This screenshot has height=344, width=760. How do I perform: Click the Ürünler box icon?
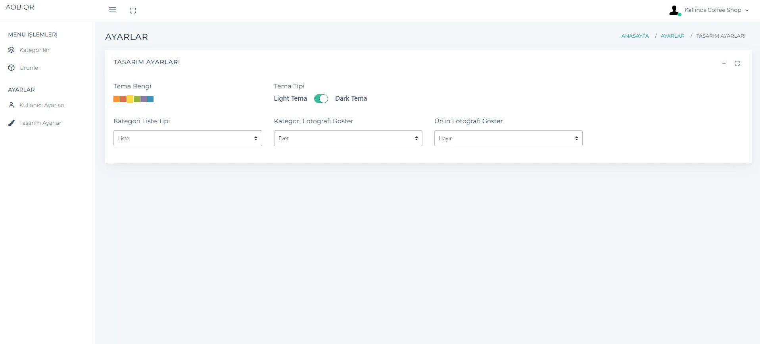(12, 68)
